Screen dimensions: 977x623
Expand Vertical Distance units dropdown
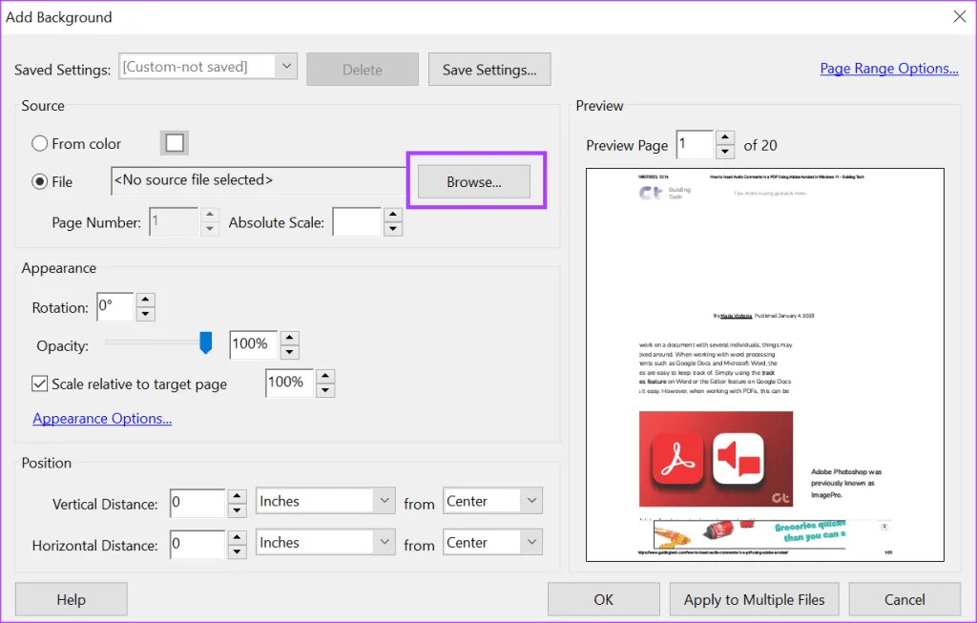(384, 501)
